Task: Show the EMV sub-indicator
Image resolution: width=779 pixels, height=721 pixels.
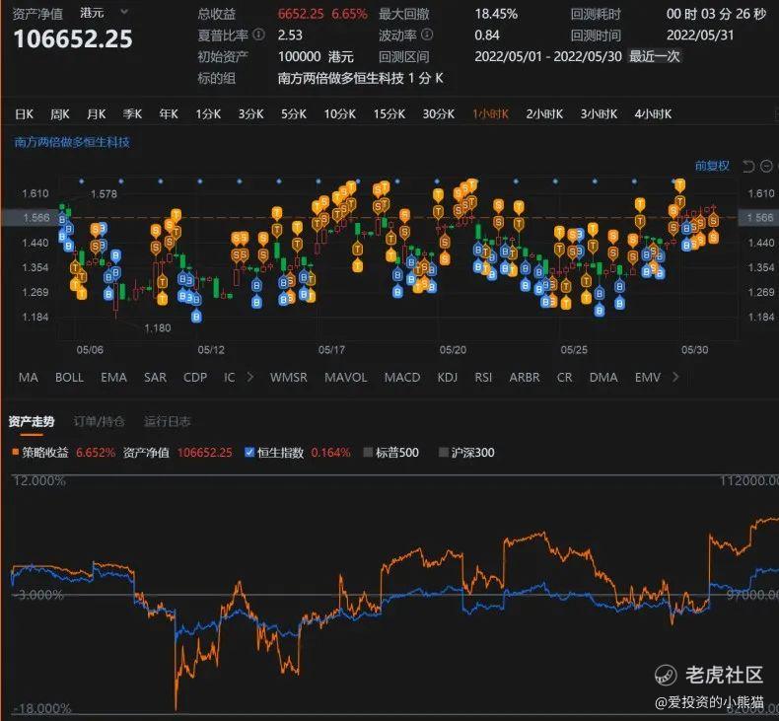Action: pyautogui.click(x=648, y=378)
